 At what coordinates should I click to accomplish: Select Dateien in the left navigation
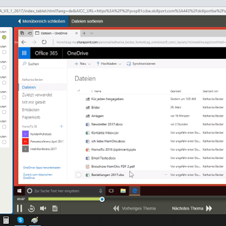pyautogui.click(x=43, y=87)
